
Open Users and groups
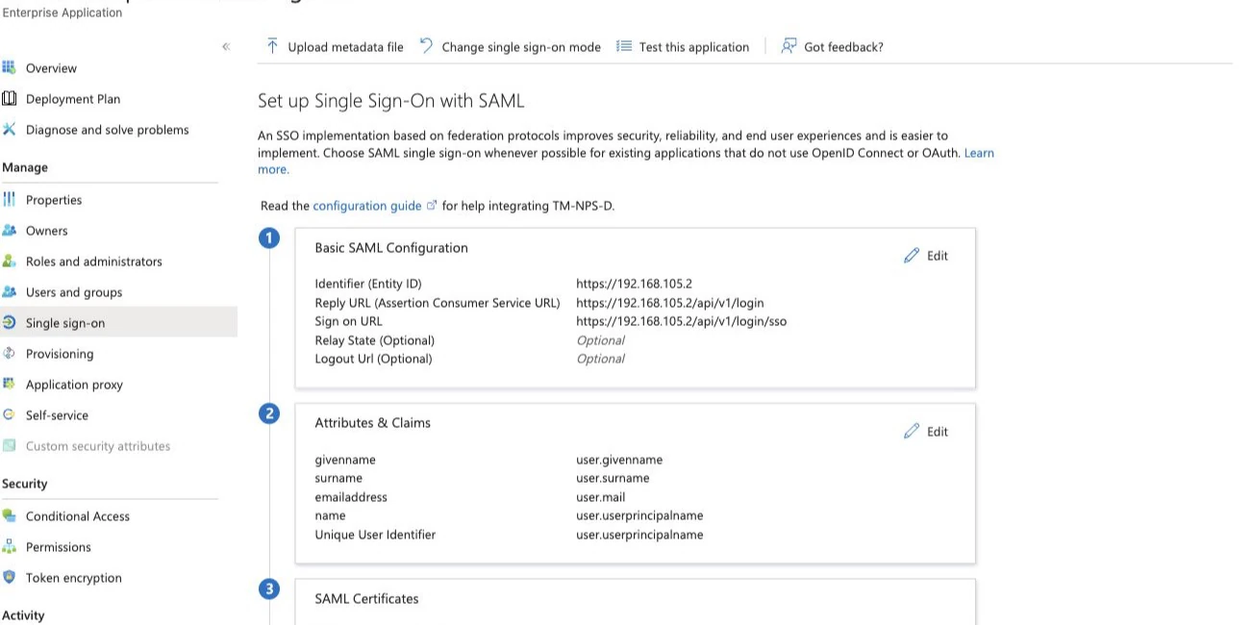74,292
